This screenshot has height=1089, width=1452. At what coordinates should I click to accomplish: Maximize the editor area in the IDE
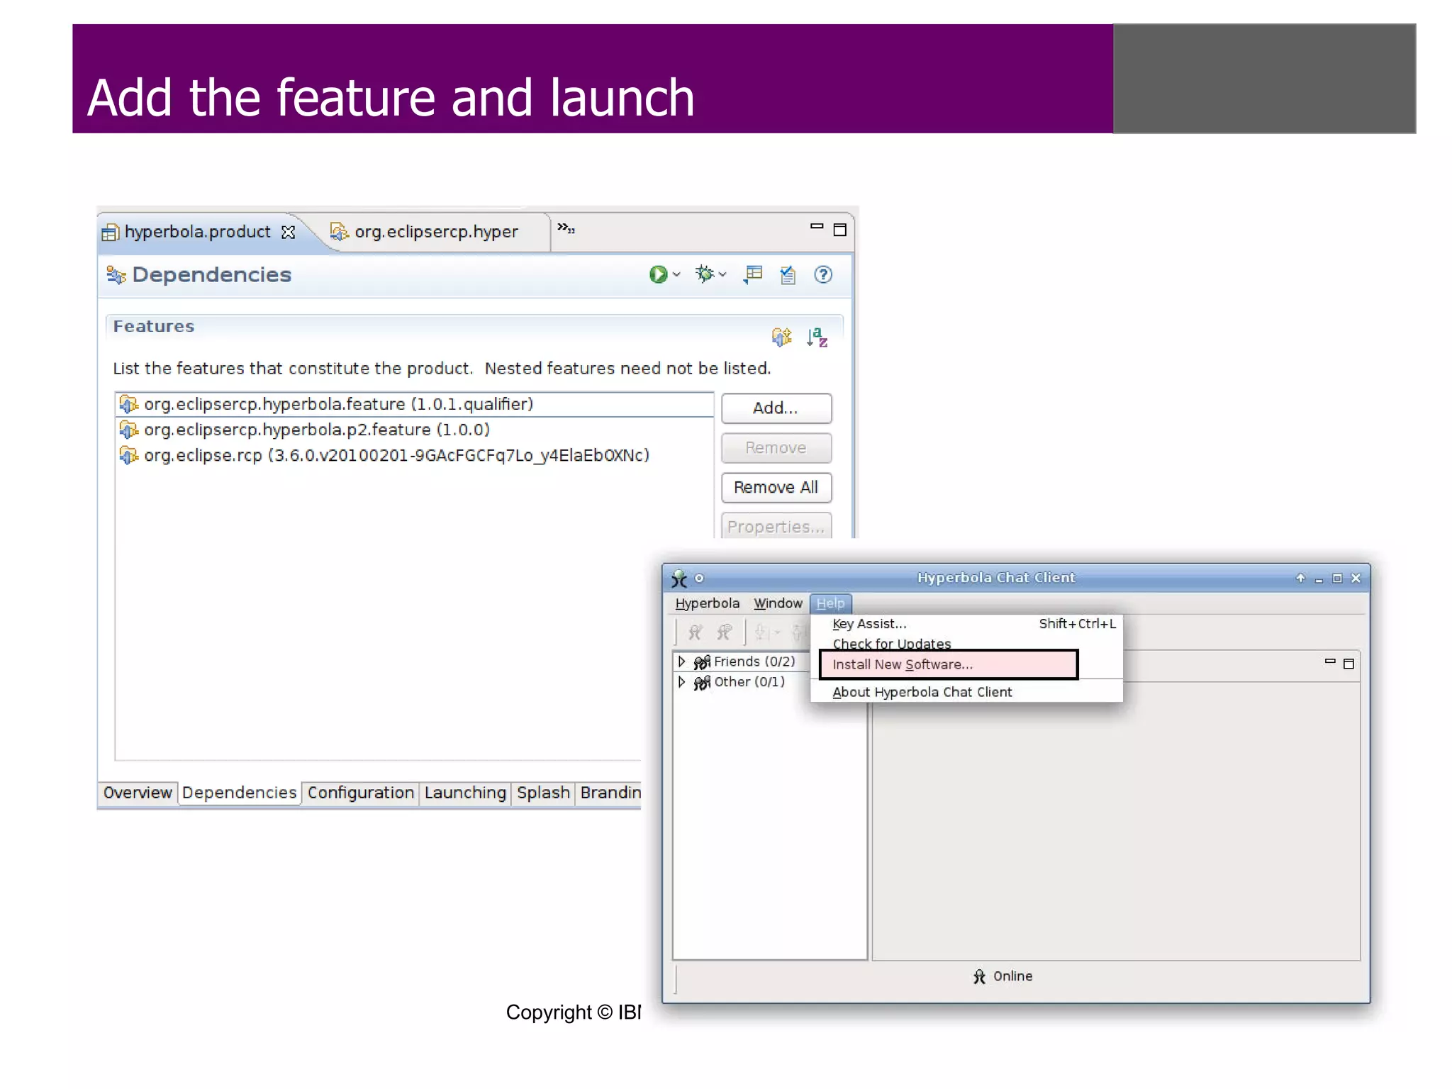840,230
